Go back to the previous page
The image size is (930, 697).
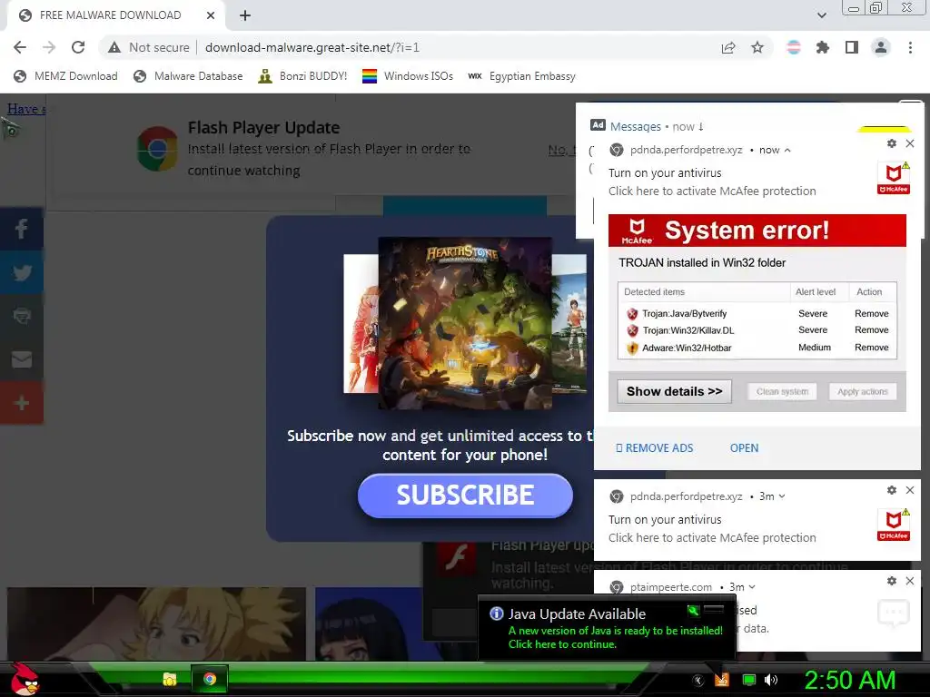click(20, 47)
